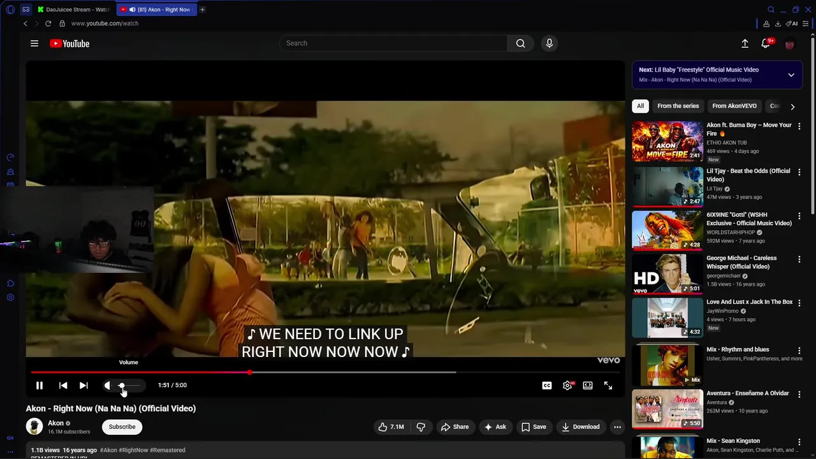Click the #Remastered hashtag
816x459 pixels.
168,450
